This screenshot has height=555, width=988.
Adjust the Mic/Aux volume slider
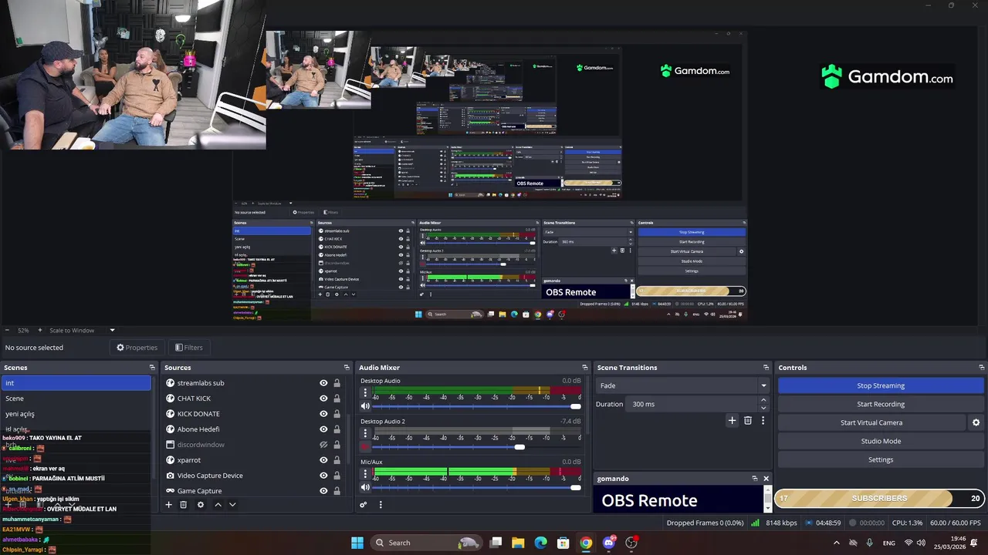pyautogui.click(x=477, y=487)
